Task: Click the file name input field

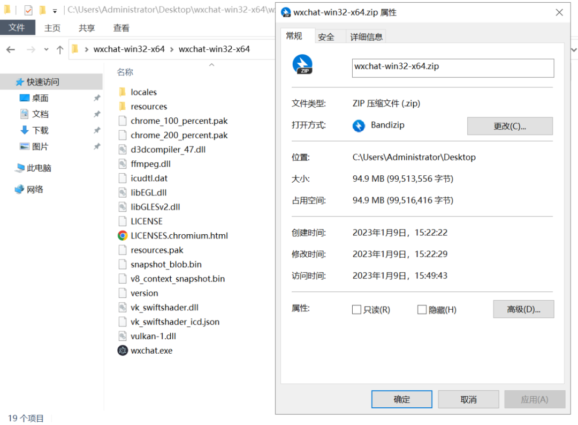Action: click(453, 68)
